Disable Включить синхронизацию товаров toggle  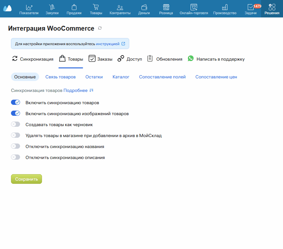tap(16, 102)
